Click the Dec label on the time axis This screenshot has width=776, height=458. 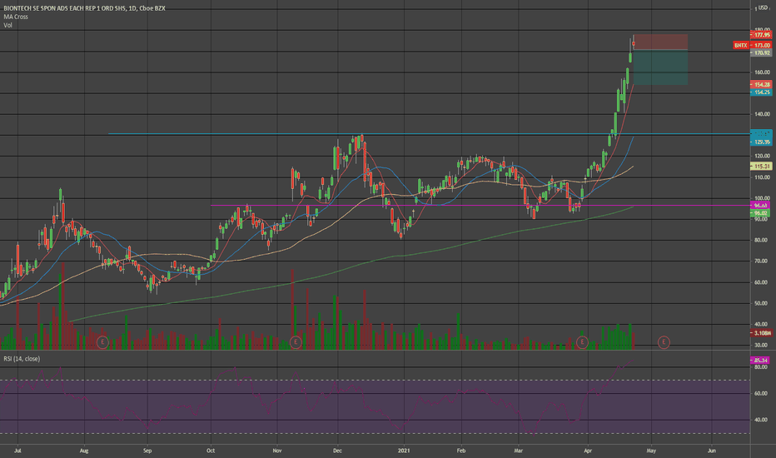click(337, 451)
